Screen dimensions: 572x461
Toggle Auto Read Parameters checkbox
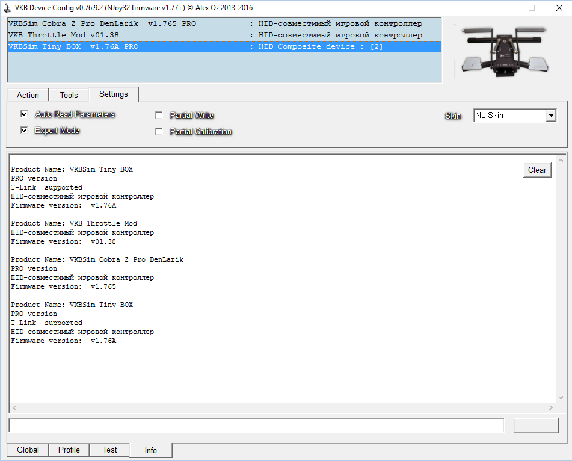point(24,114)
